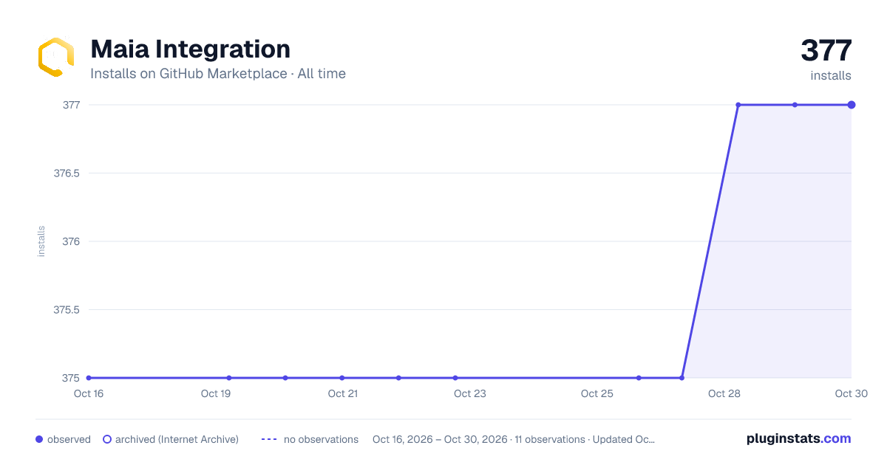Click the Maia Integration hexagon logo
This screenshot has height=465, width=887.
[x=56, y=58]
